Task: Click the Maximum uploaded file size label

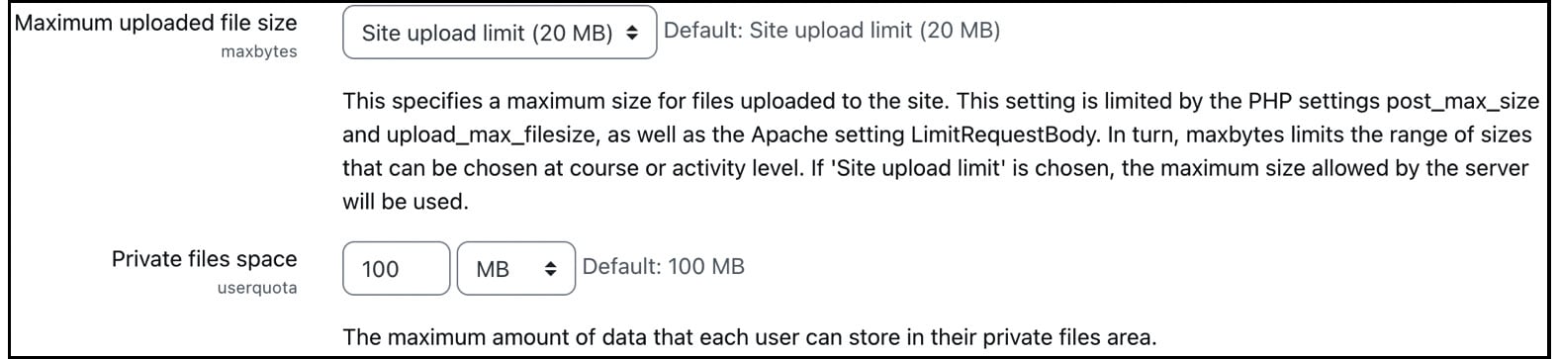Action: (x=155, y=23)
